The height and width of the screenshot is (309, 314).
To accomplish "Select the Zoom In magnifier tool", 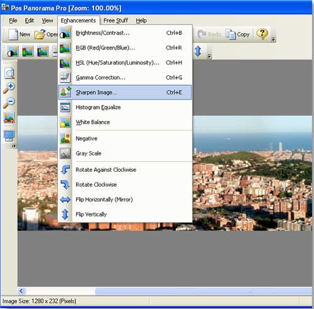I will [x=9, y=88].
